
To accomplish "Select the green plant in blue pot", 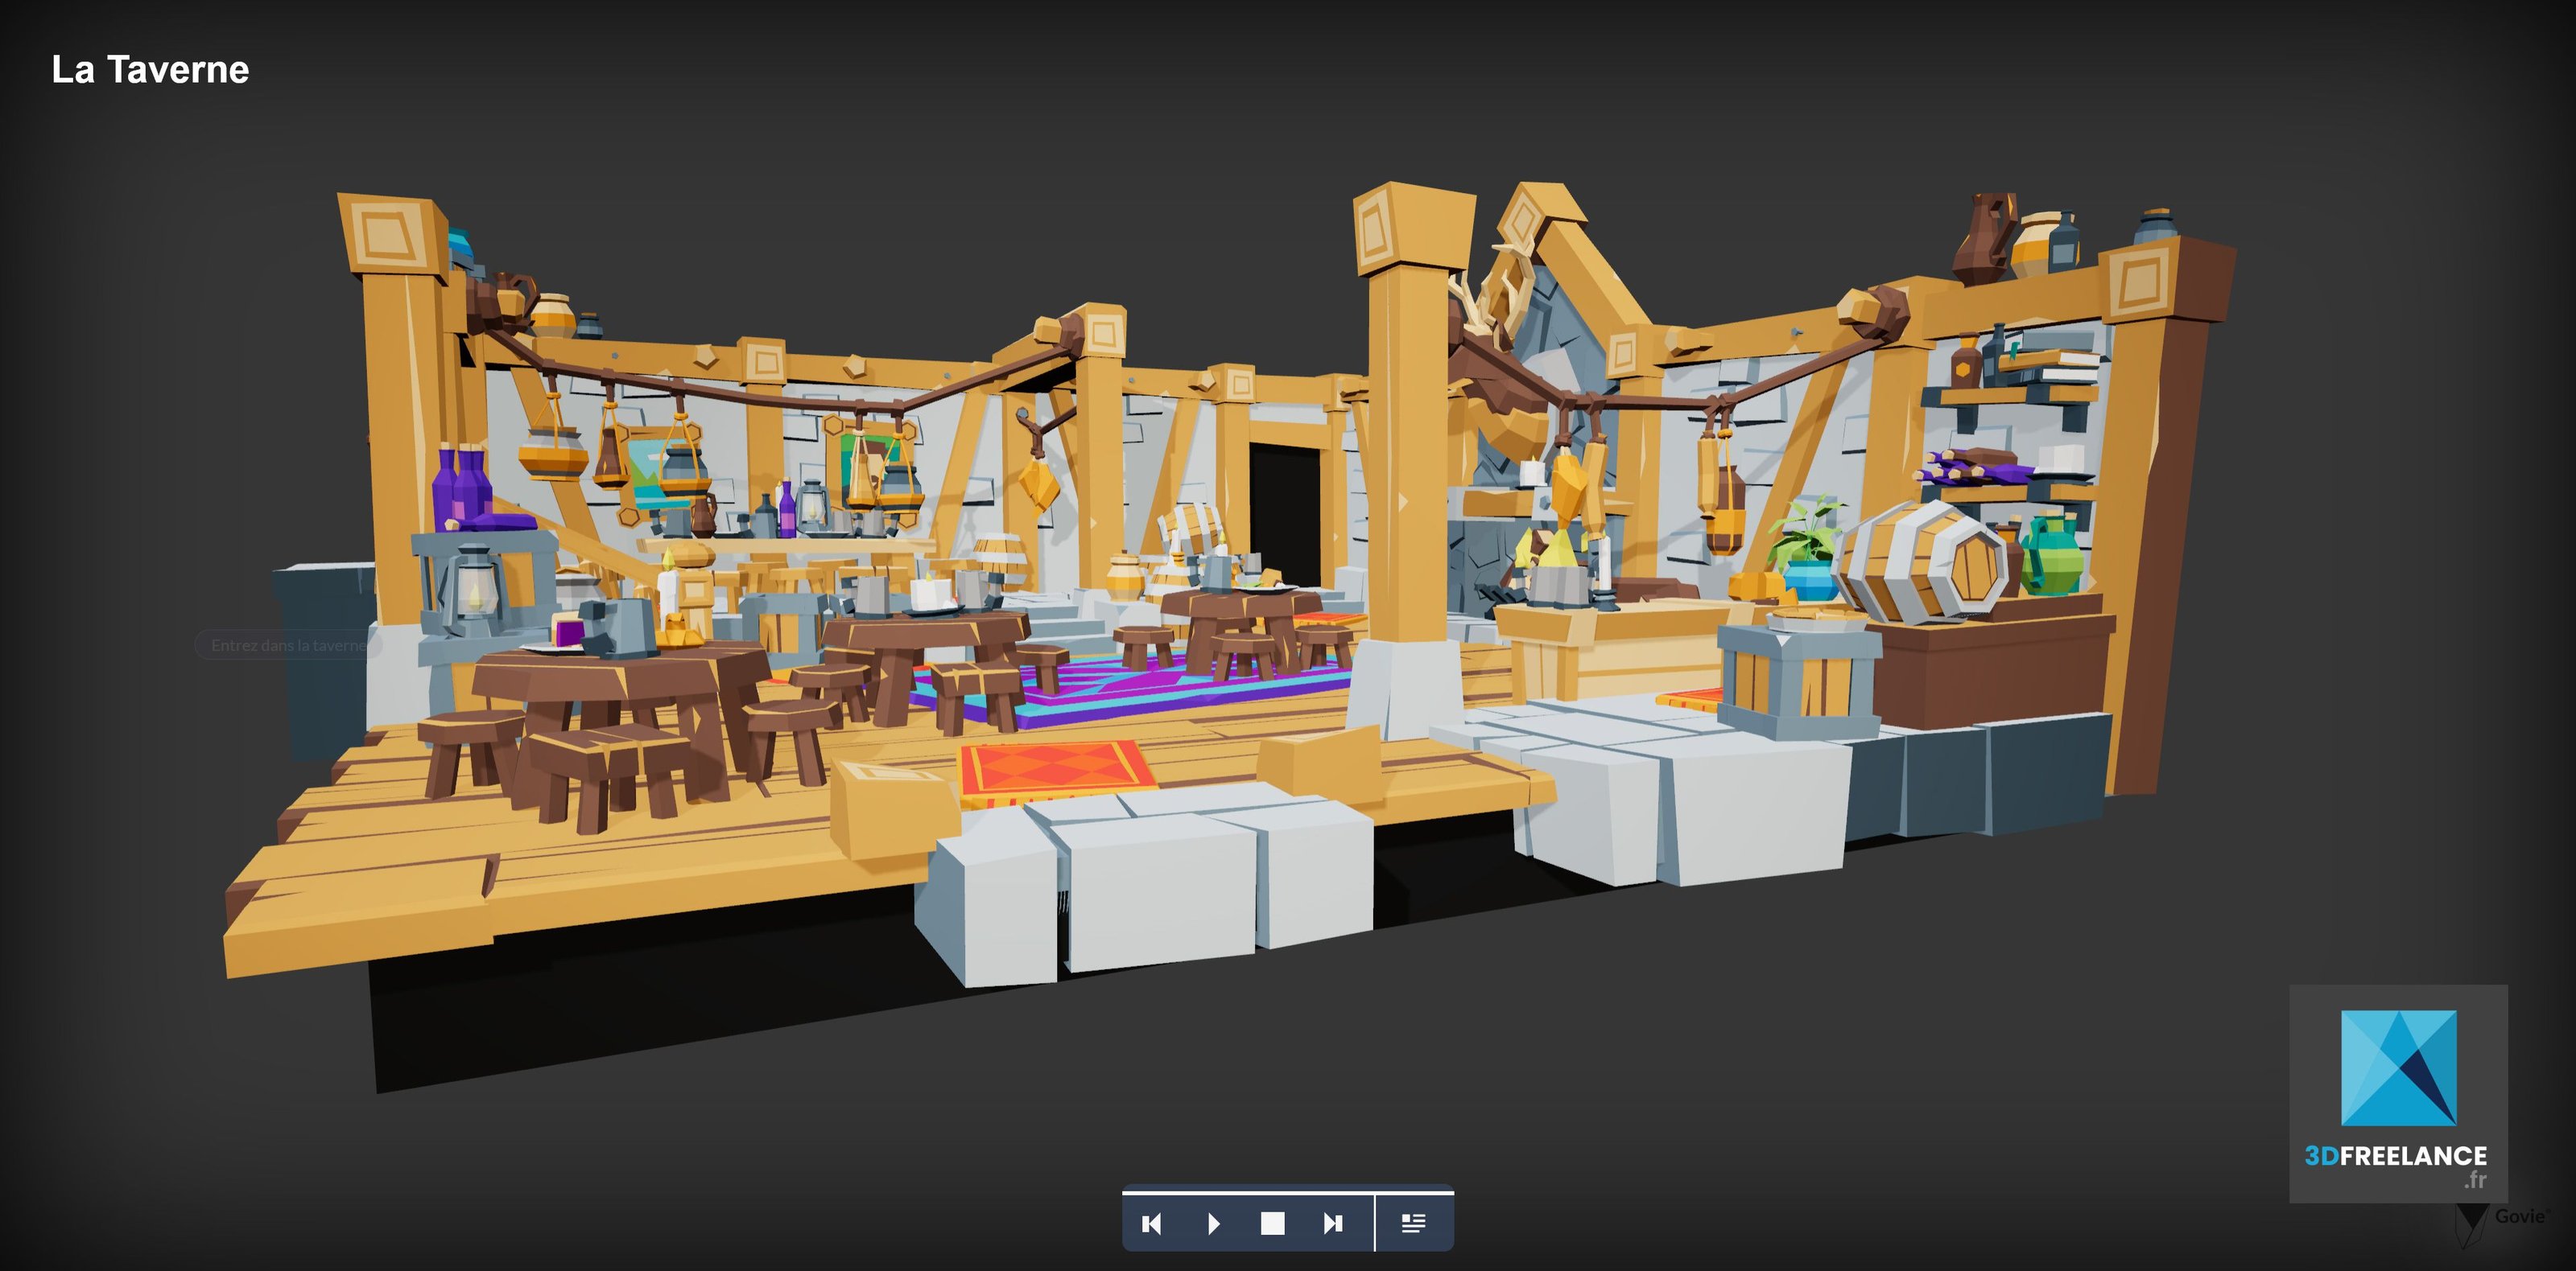I will [1808, 549].
